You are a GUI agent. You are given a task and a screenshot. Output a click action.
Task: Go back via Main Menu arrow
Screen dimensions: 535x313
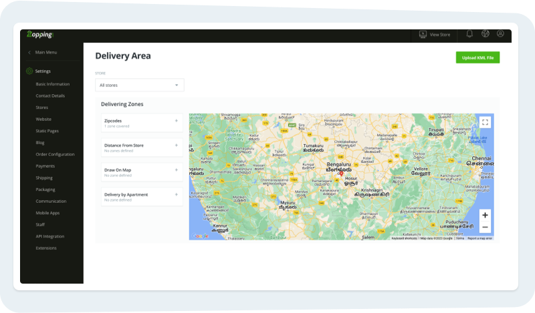click(29, 53)
